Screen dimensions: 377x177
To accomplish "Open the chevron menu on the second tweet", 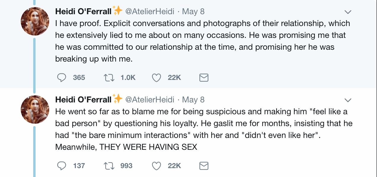I will pos(348,100).
